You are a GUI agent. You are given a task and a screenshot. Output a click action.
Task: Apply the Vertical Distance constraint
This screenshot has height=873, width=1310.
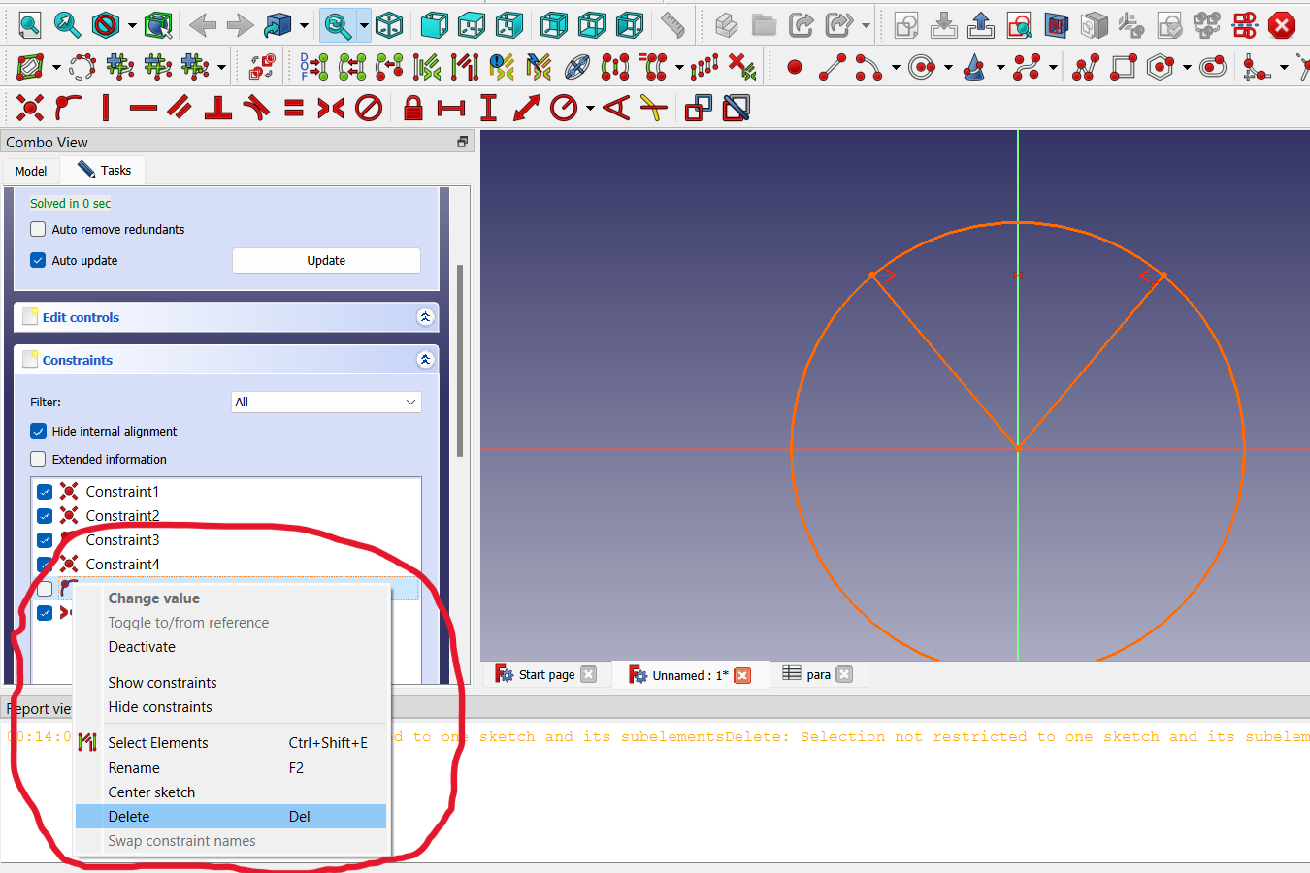[x=489, y=107]
